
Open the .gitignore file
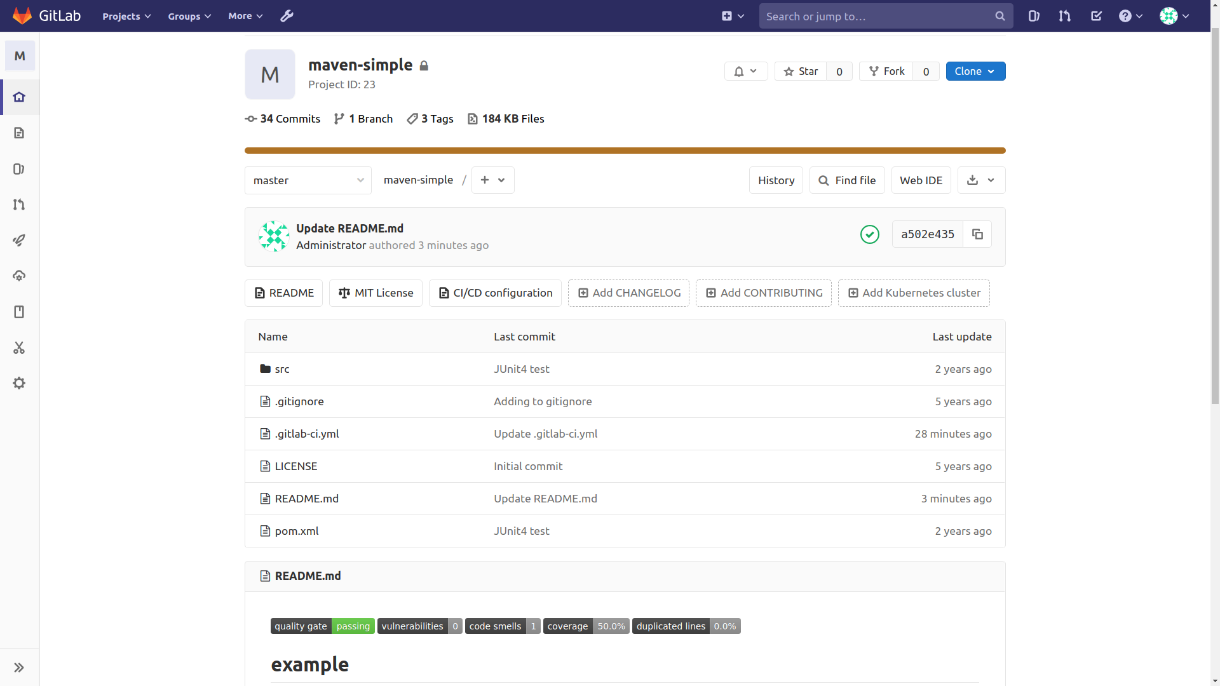click(299, 401)
